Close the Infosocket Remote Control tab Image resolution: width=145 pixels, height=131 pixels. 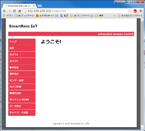click(x=34, y=6)
